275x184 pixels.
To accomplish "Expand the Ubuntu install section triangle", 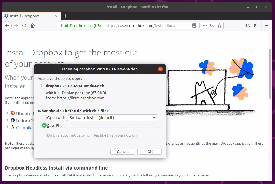I will (8, 113).
